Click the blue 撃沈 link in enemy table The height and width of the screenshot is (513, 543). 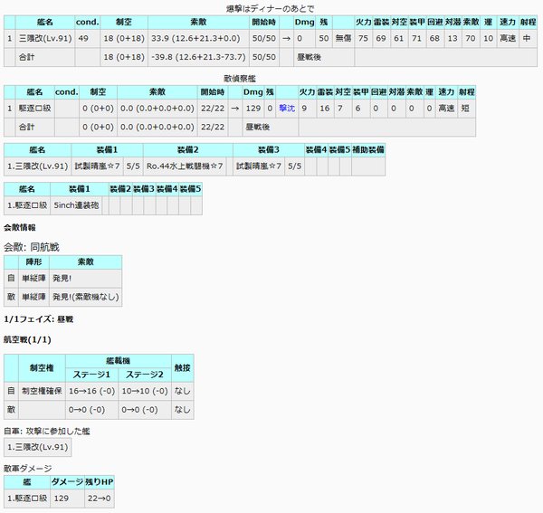[287, 109]
